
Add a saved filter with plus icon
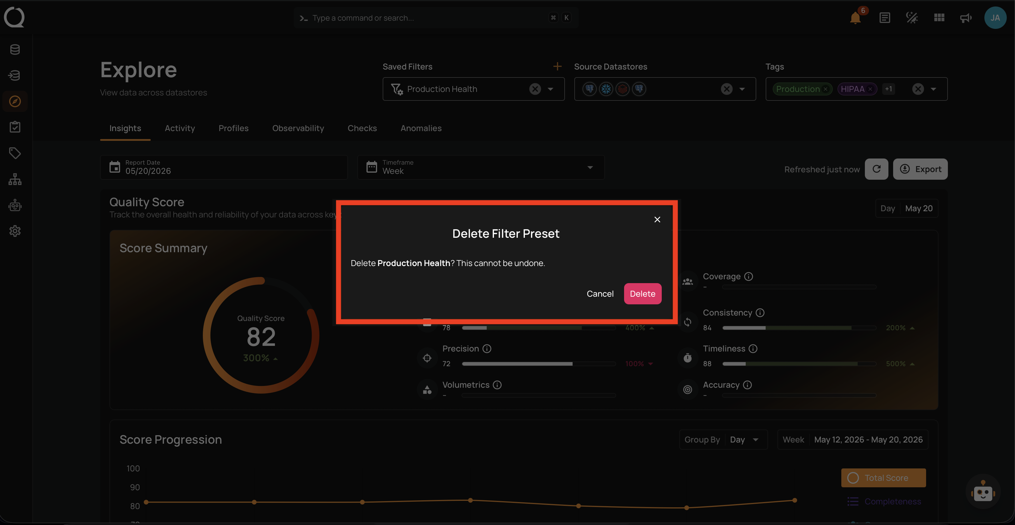pos(557,67)
